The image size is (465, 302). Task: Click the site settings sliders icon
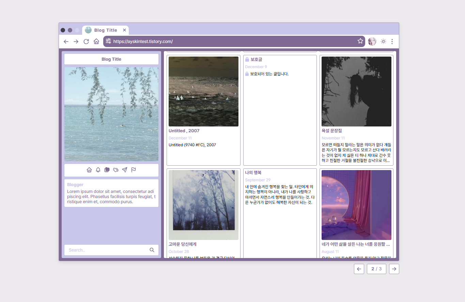coord(108,41)
